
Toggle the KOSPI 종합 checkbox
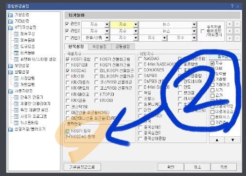pyautogui.click(x=68, y=59)
